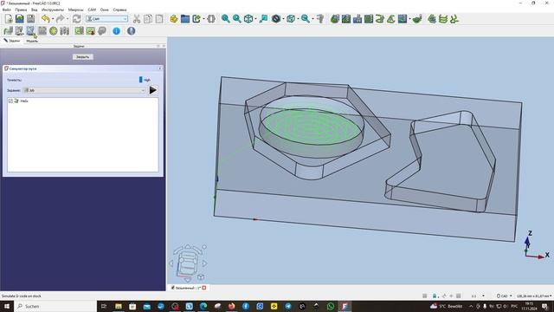This screenshot has width=554, height=312.
Task: Start the simulation with the play button
Action: pyautogui.click(x=153, y=90)
